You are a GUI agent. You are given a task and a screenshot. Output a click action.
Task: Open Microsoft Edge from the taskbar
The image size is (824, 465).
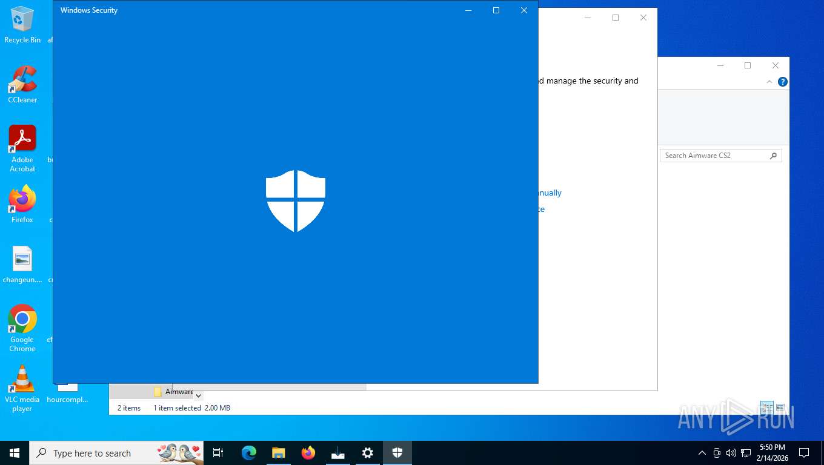pyautogui.click(x=249, y=453)
